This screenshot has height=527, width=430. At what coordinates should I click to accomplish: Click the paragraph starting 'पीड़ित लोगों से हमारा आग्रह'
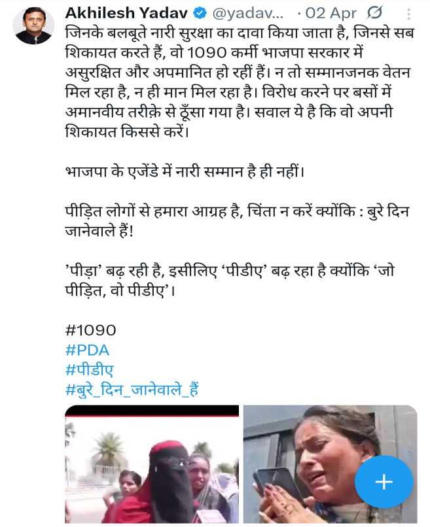pos(237,221)
